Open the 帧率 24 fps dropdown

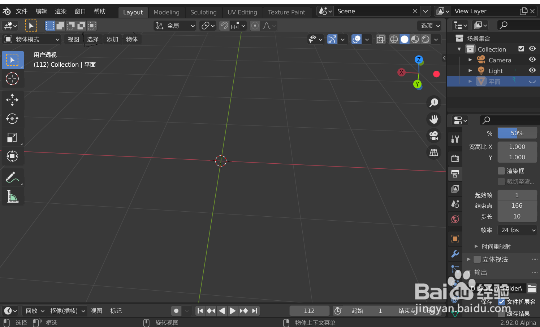click(x=517, y=230)
